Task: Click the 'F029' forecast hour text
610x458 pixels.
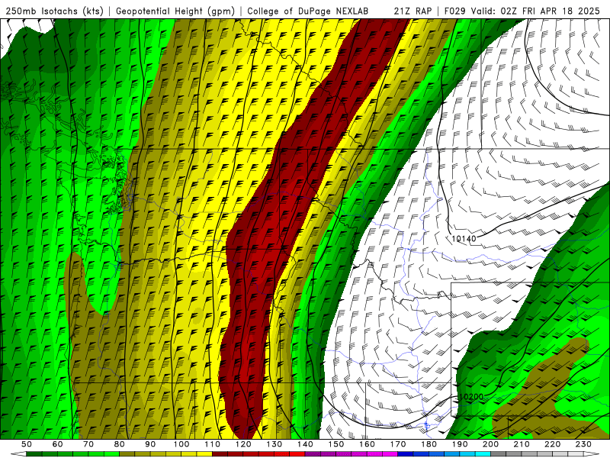Action: pos(454,11)
